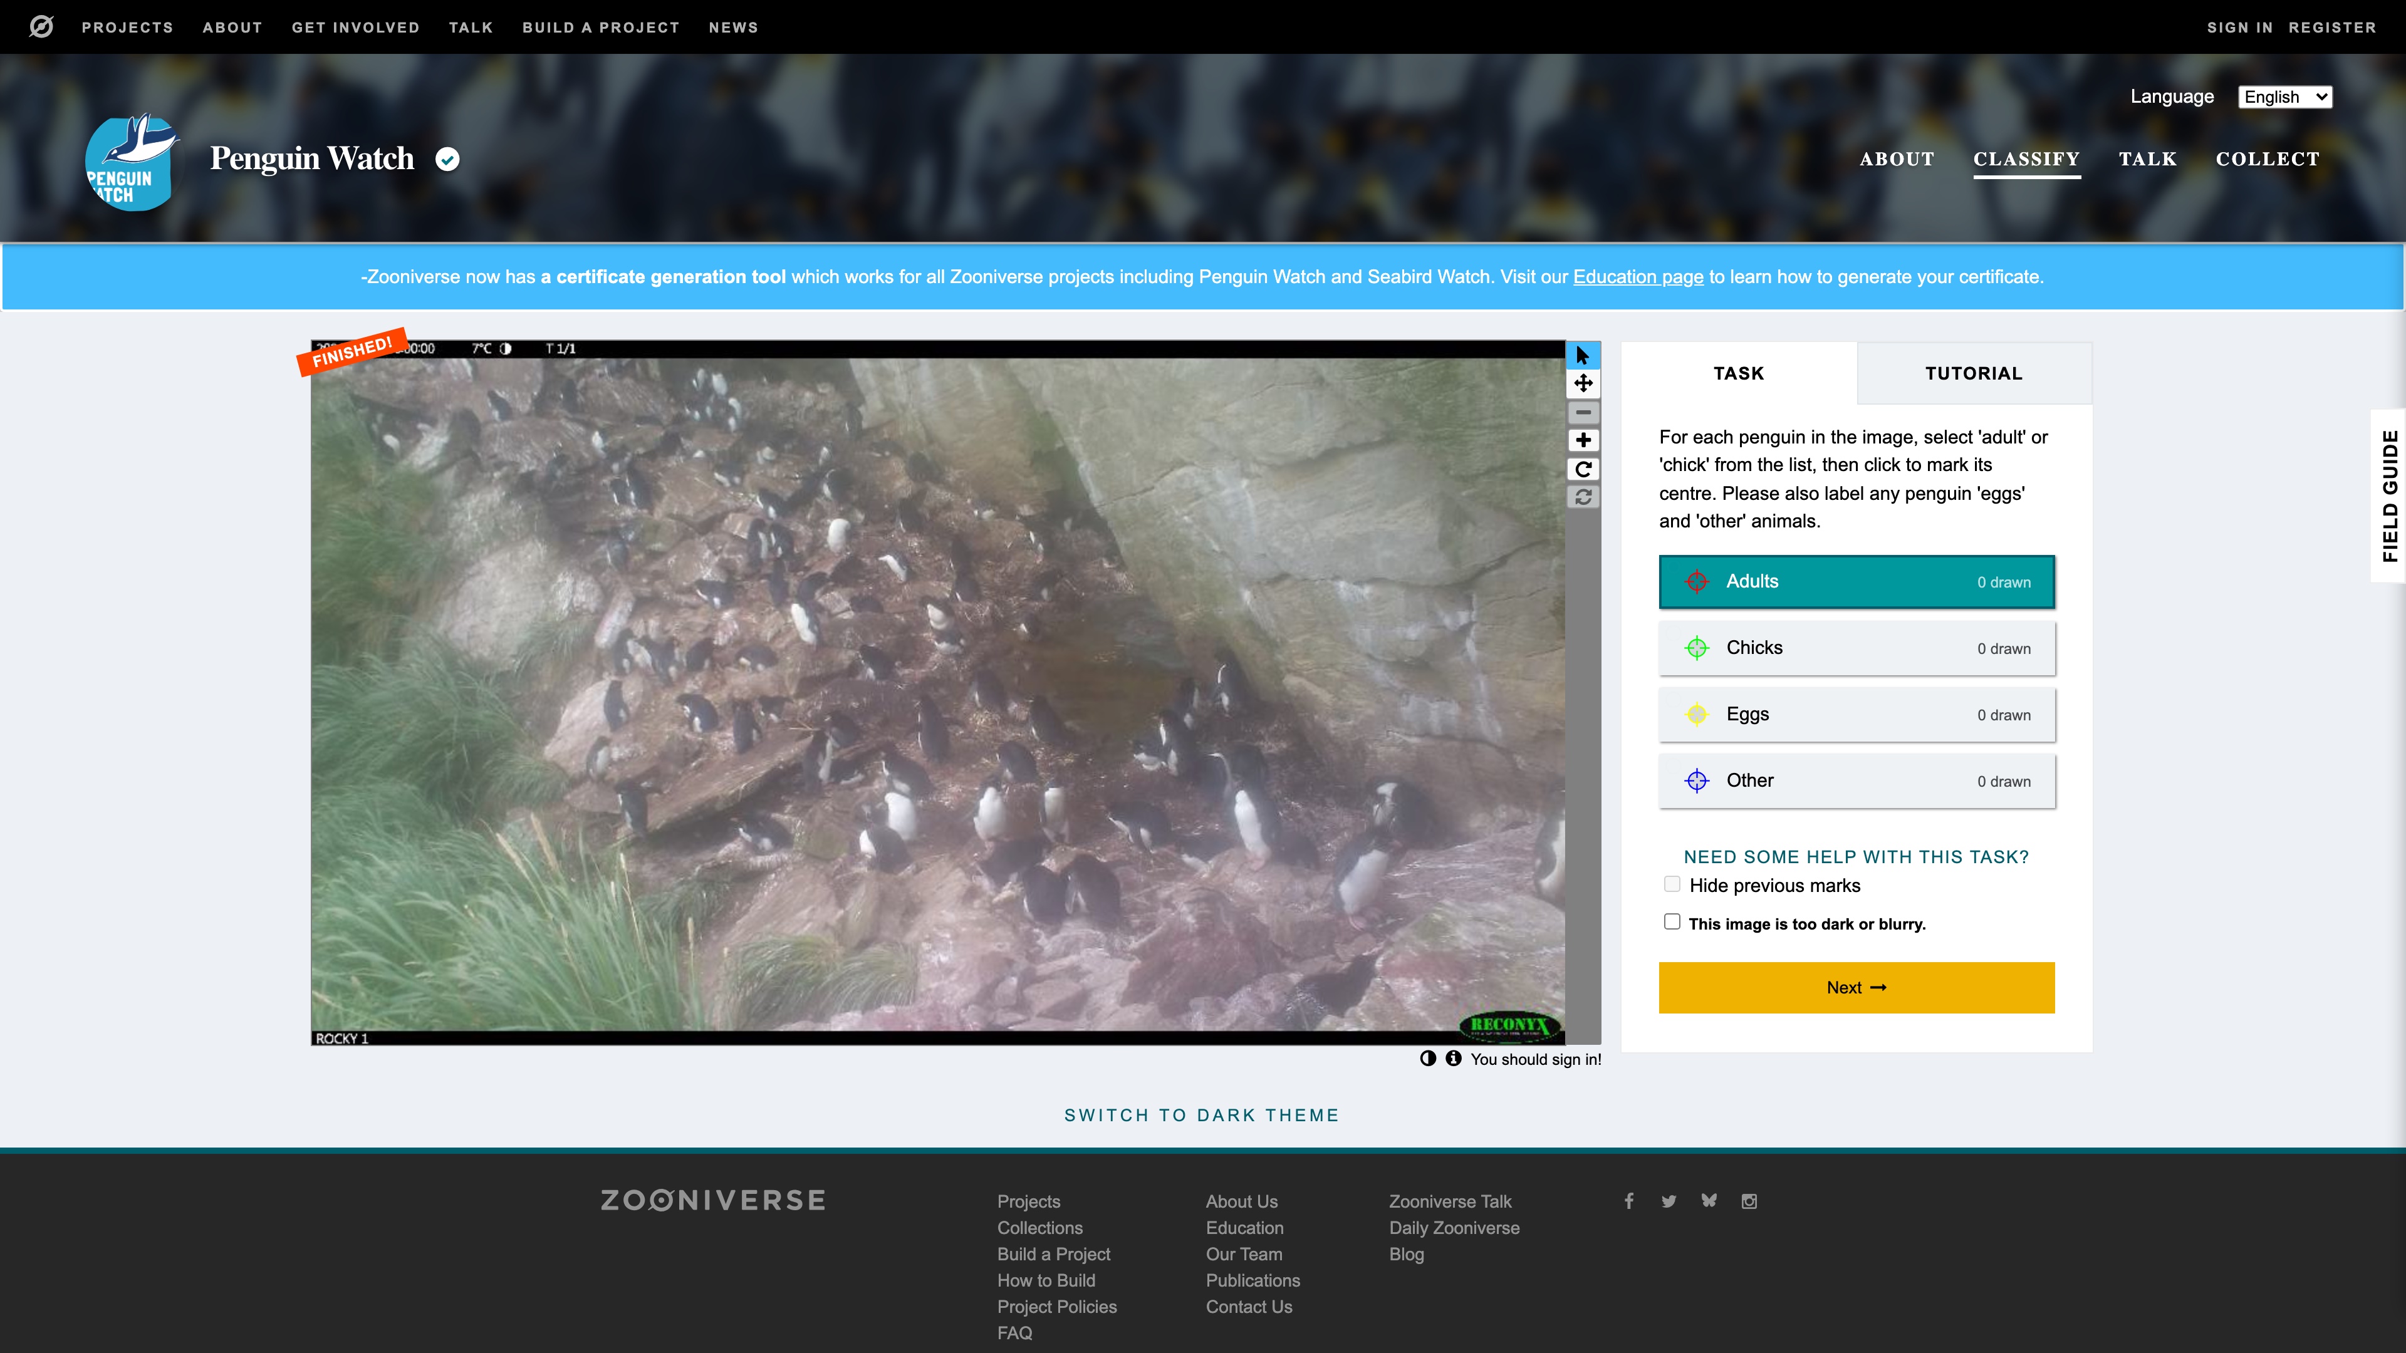This screenshot has height=1353, width=2406.
Task: Open Zooniverse Bluesky page
Action: (1708, 1201)
